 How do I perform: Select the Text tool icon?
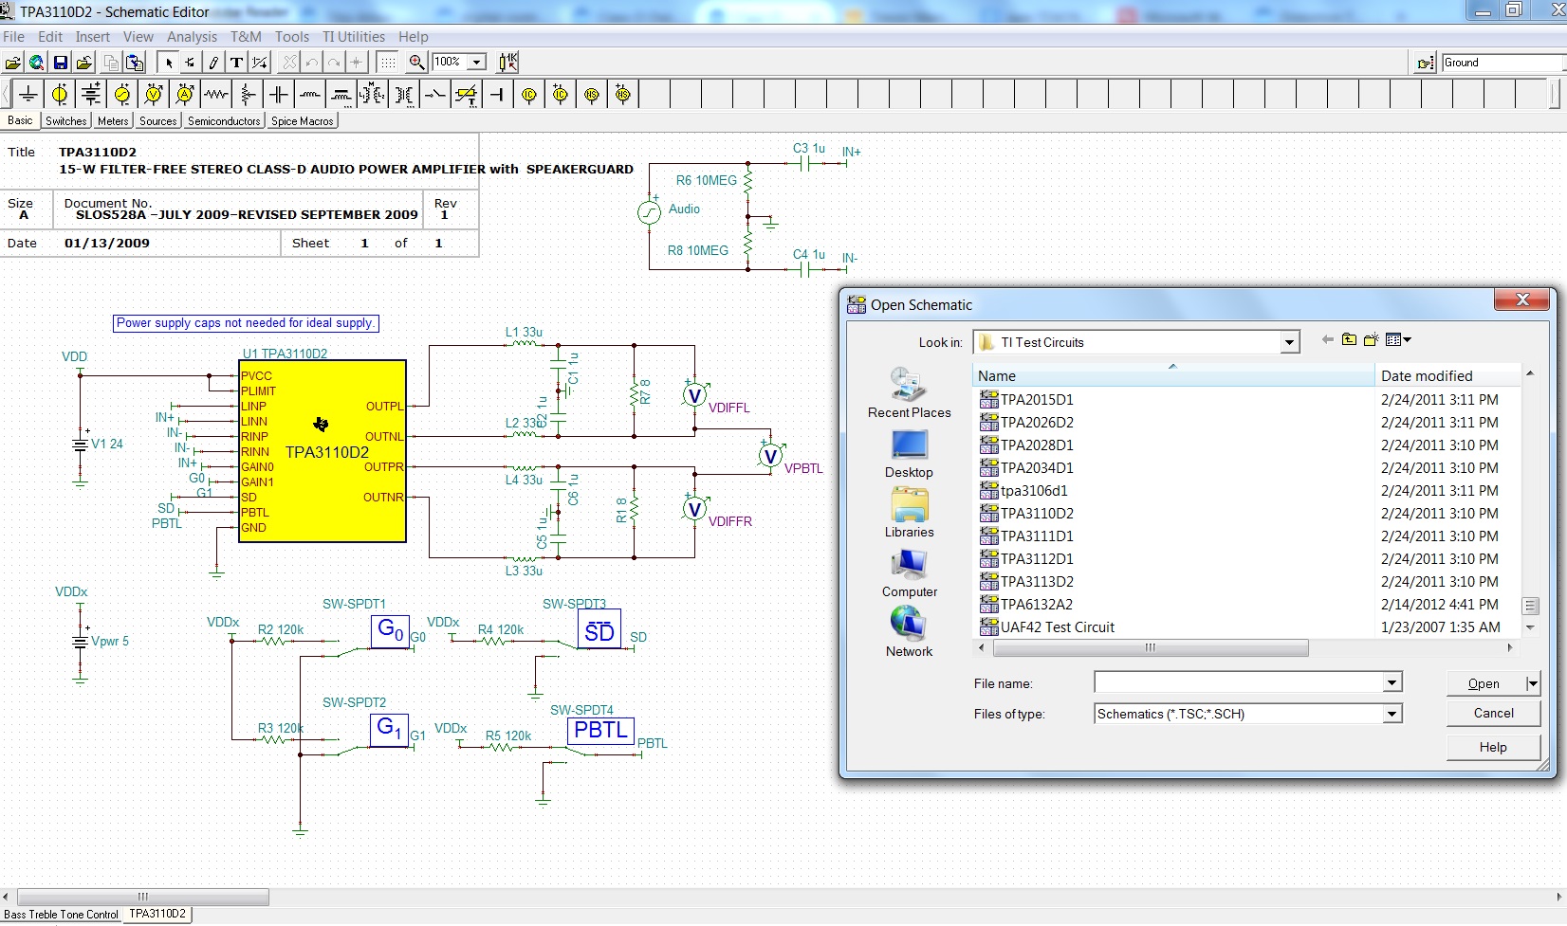[x=236, y=63]
